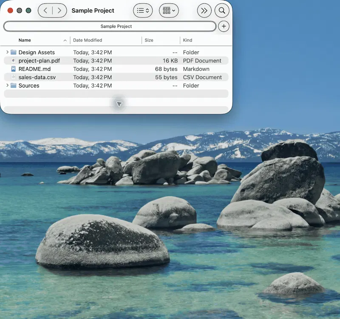Screen dimensions: 340x319
Task: Sort by Date Modified column header
Action: coord(88,40)
